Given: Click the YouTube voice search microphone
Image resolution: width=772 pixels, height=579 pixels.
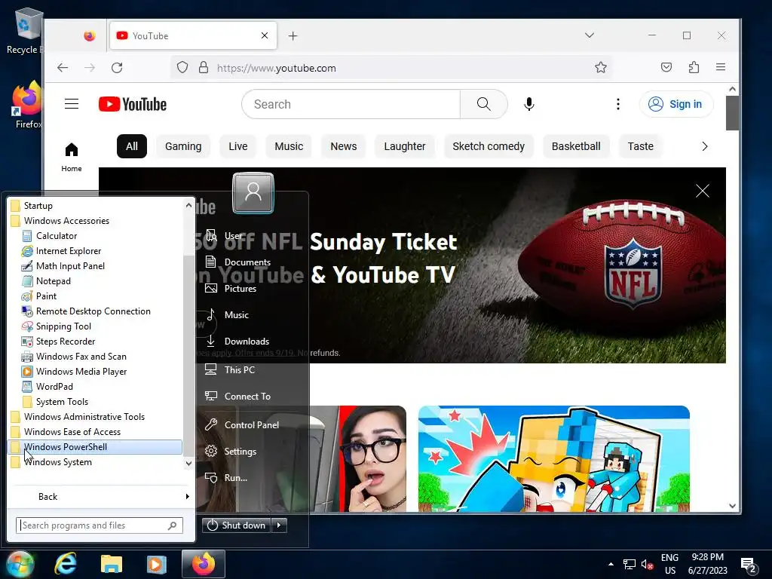Looking at the screenshot, I should tap(529, 104).
